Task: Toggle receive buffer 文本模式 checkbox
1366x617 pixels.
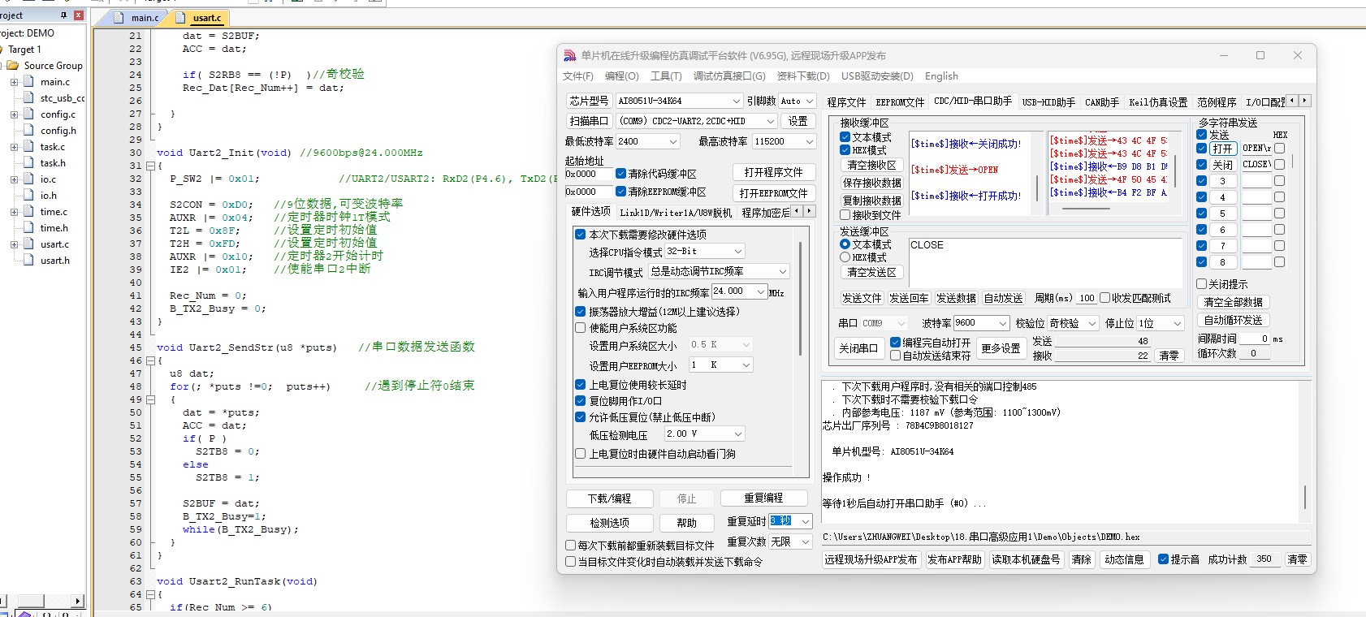Action: coord(845,137)
